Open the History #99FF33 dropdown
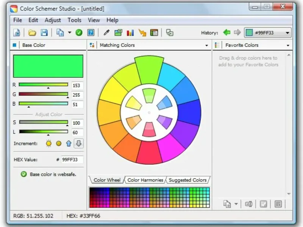Viewport: 303px width, 227px height. click(267, 33)
